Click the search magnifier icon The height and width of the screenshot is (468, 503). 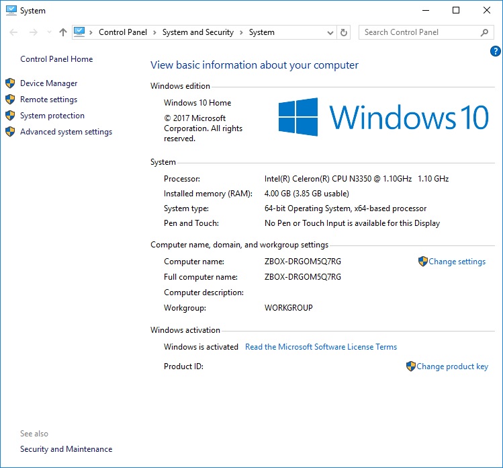[484, 32]
